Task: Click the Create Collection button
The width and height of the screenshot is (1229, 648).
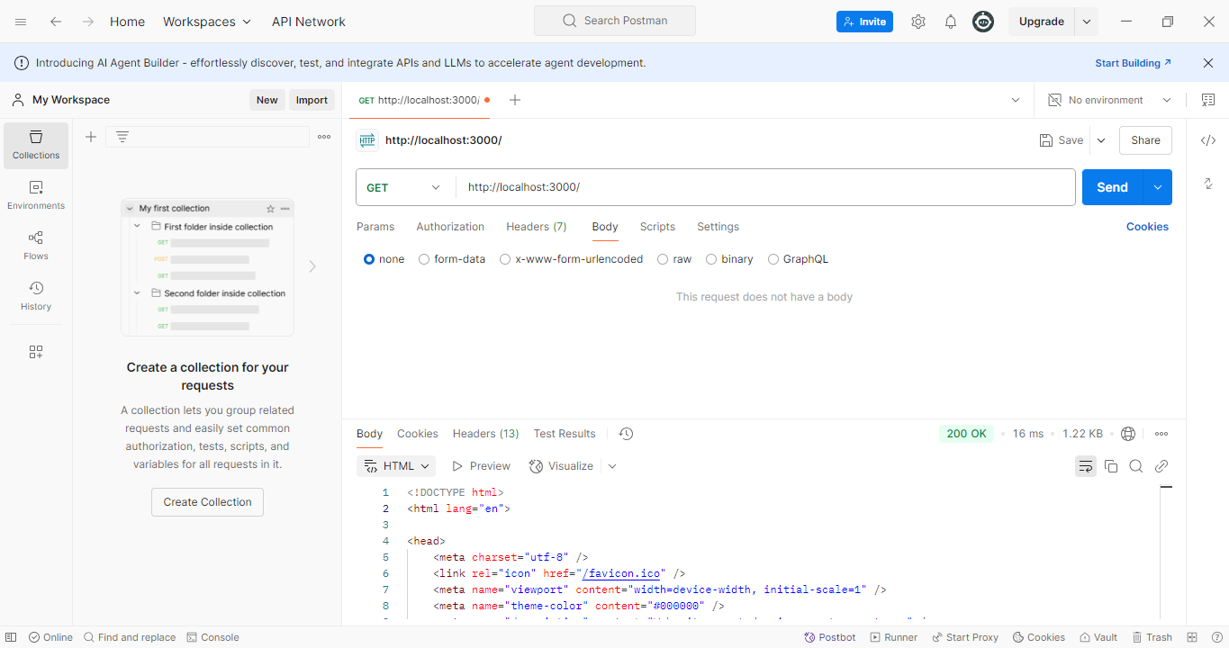Action: [207, 502]
